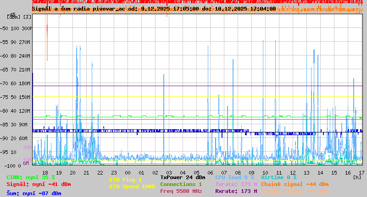Click the 20 hour tick label

(x=72, y=173)
